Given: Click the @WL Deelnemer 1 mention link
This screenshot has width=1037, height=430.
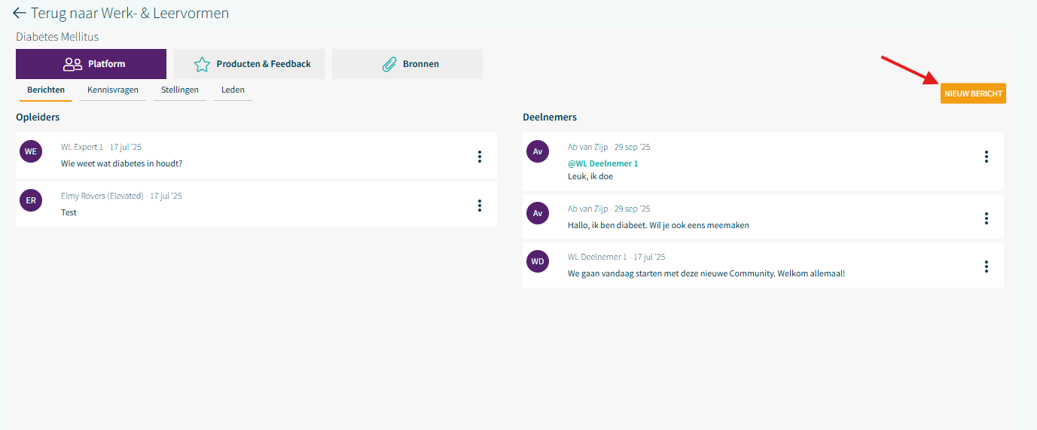Looking at the screenshot, I should (602, 163).
